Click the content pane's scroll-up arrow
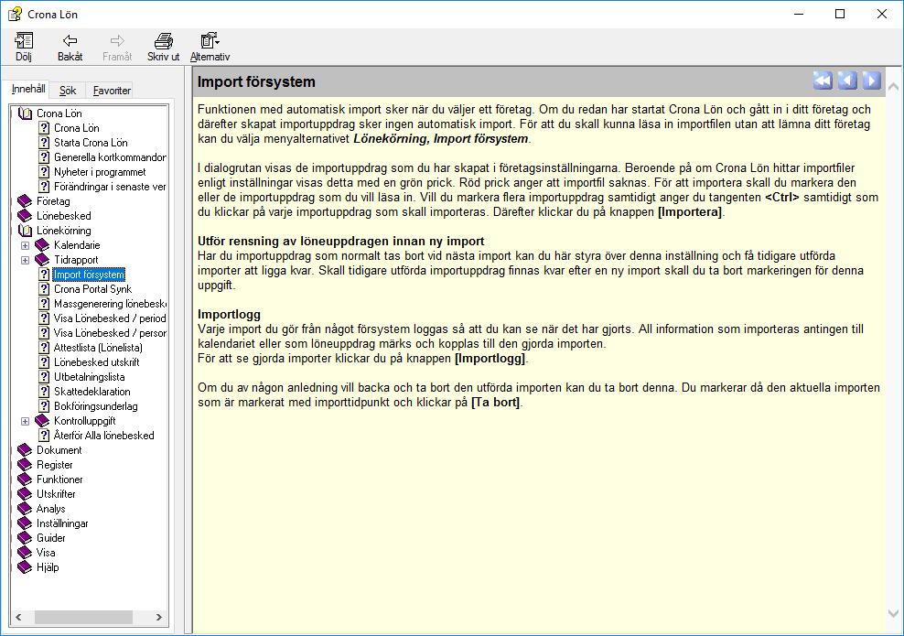The height and width of the screenshot is (636, 904). [894, 87]
